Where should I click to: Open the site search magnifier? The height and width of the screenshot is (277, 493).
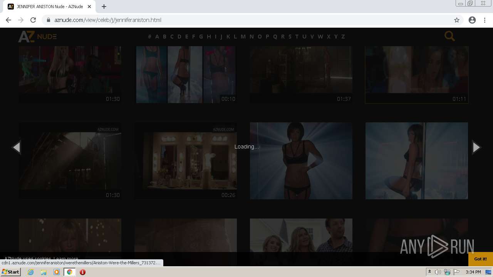[449, 36]
